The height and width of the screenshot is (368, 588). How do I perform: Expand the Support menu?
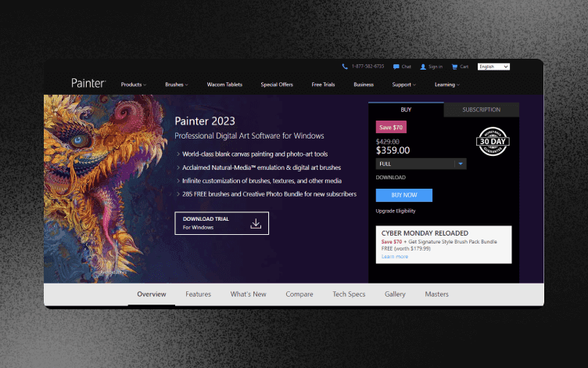[x=404, y=85]
